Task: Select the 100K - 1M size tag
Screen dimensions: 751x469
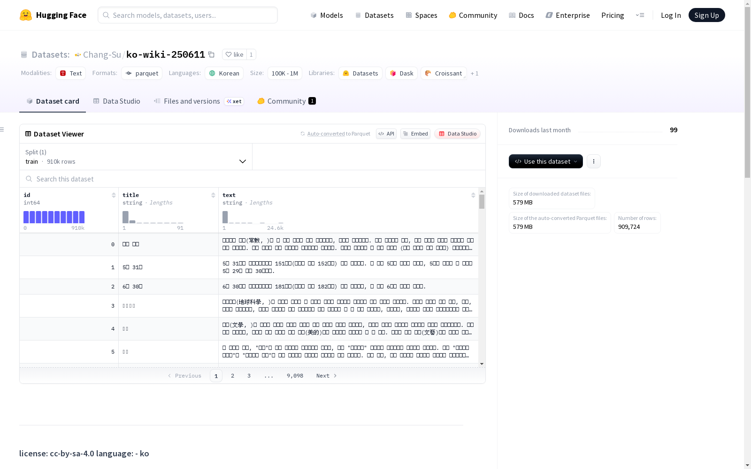Action: click(x=285, y=73)
